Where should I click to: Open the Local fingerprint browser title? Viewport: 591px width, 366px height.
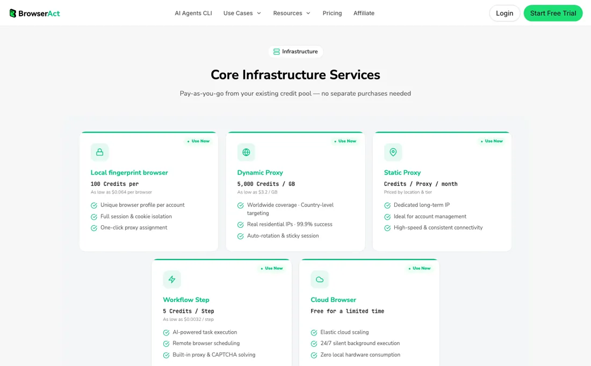[x=129, y=173]
